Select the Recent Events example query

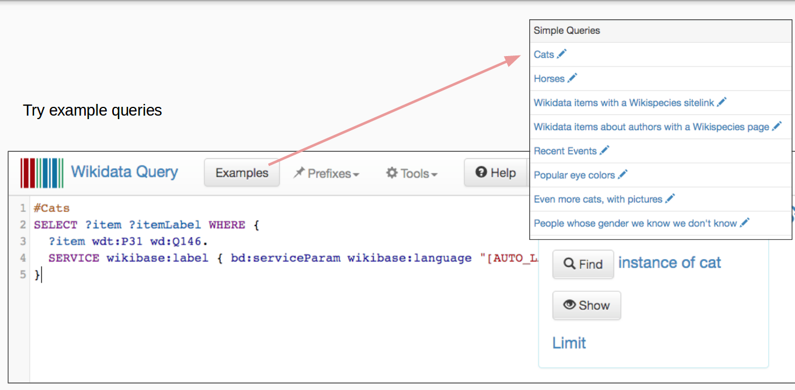(565, 151)
